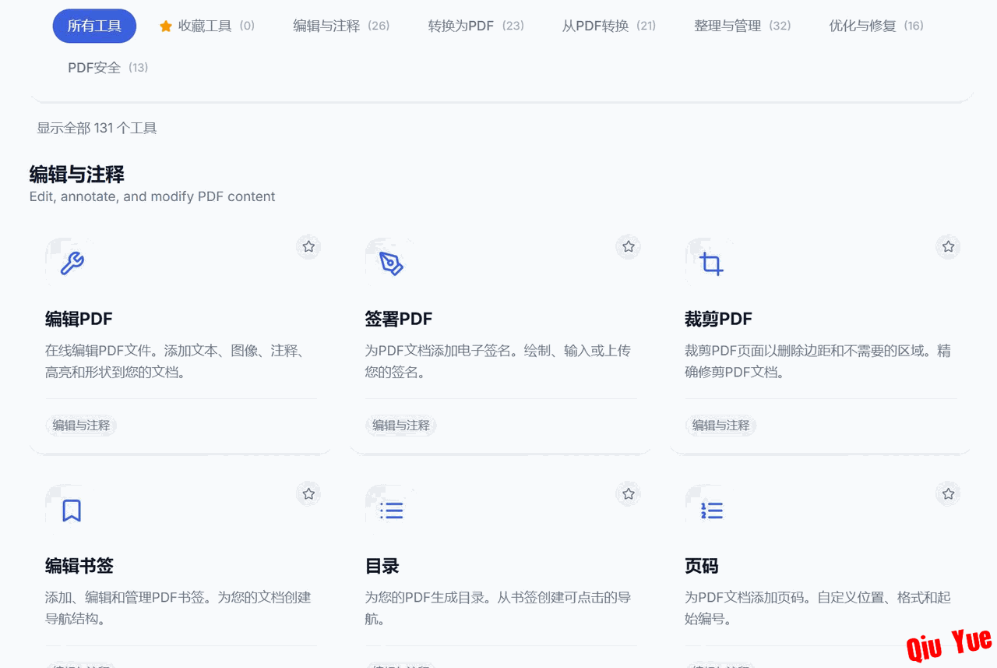The width and height of the screenshot is (997, 668).
Task: Open the 转换为PDF (23) tab
Action: 476,26
